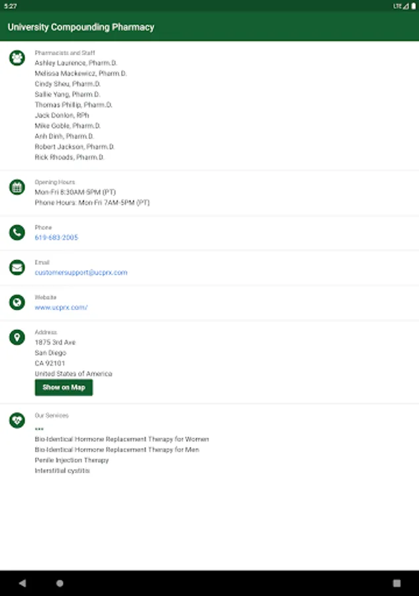The image size is (419, 596).
Task: Select Hormone Replacement Therapy for Women
Action: 122,440
